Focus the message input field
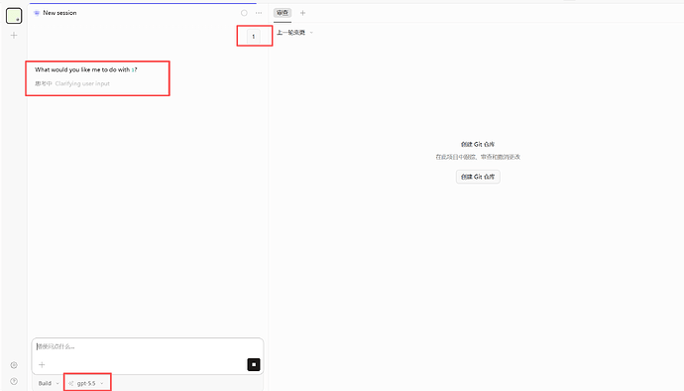684x391 pixels. [148, 347]
